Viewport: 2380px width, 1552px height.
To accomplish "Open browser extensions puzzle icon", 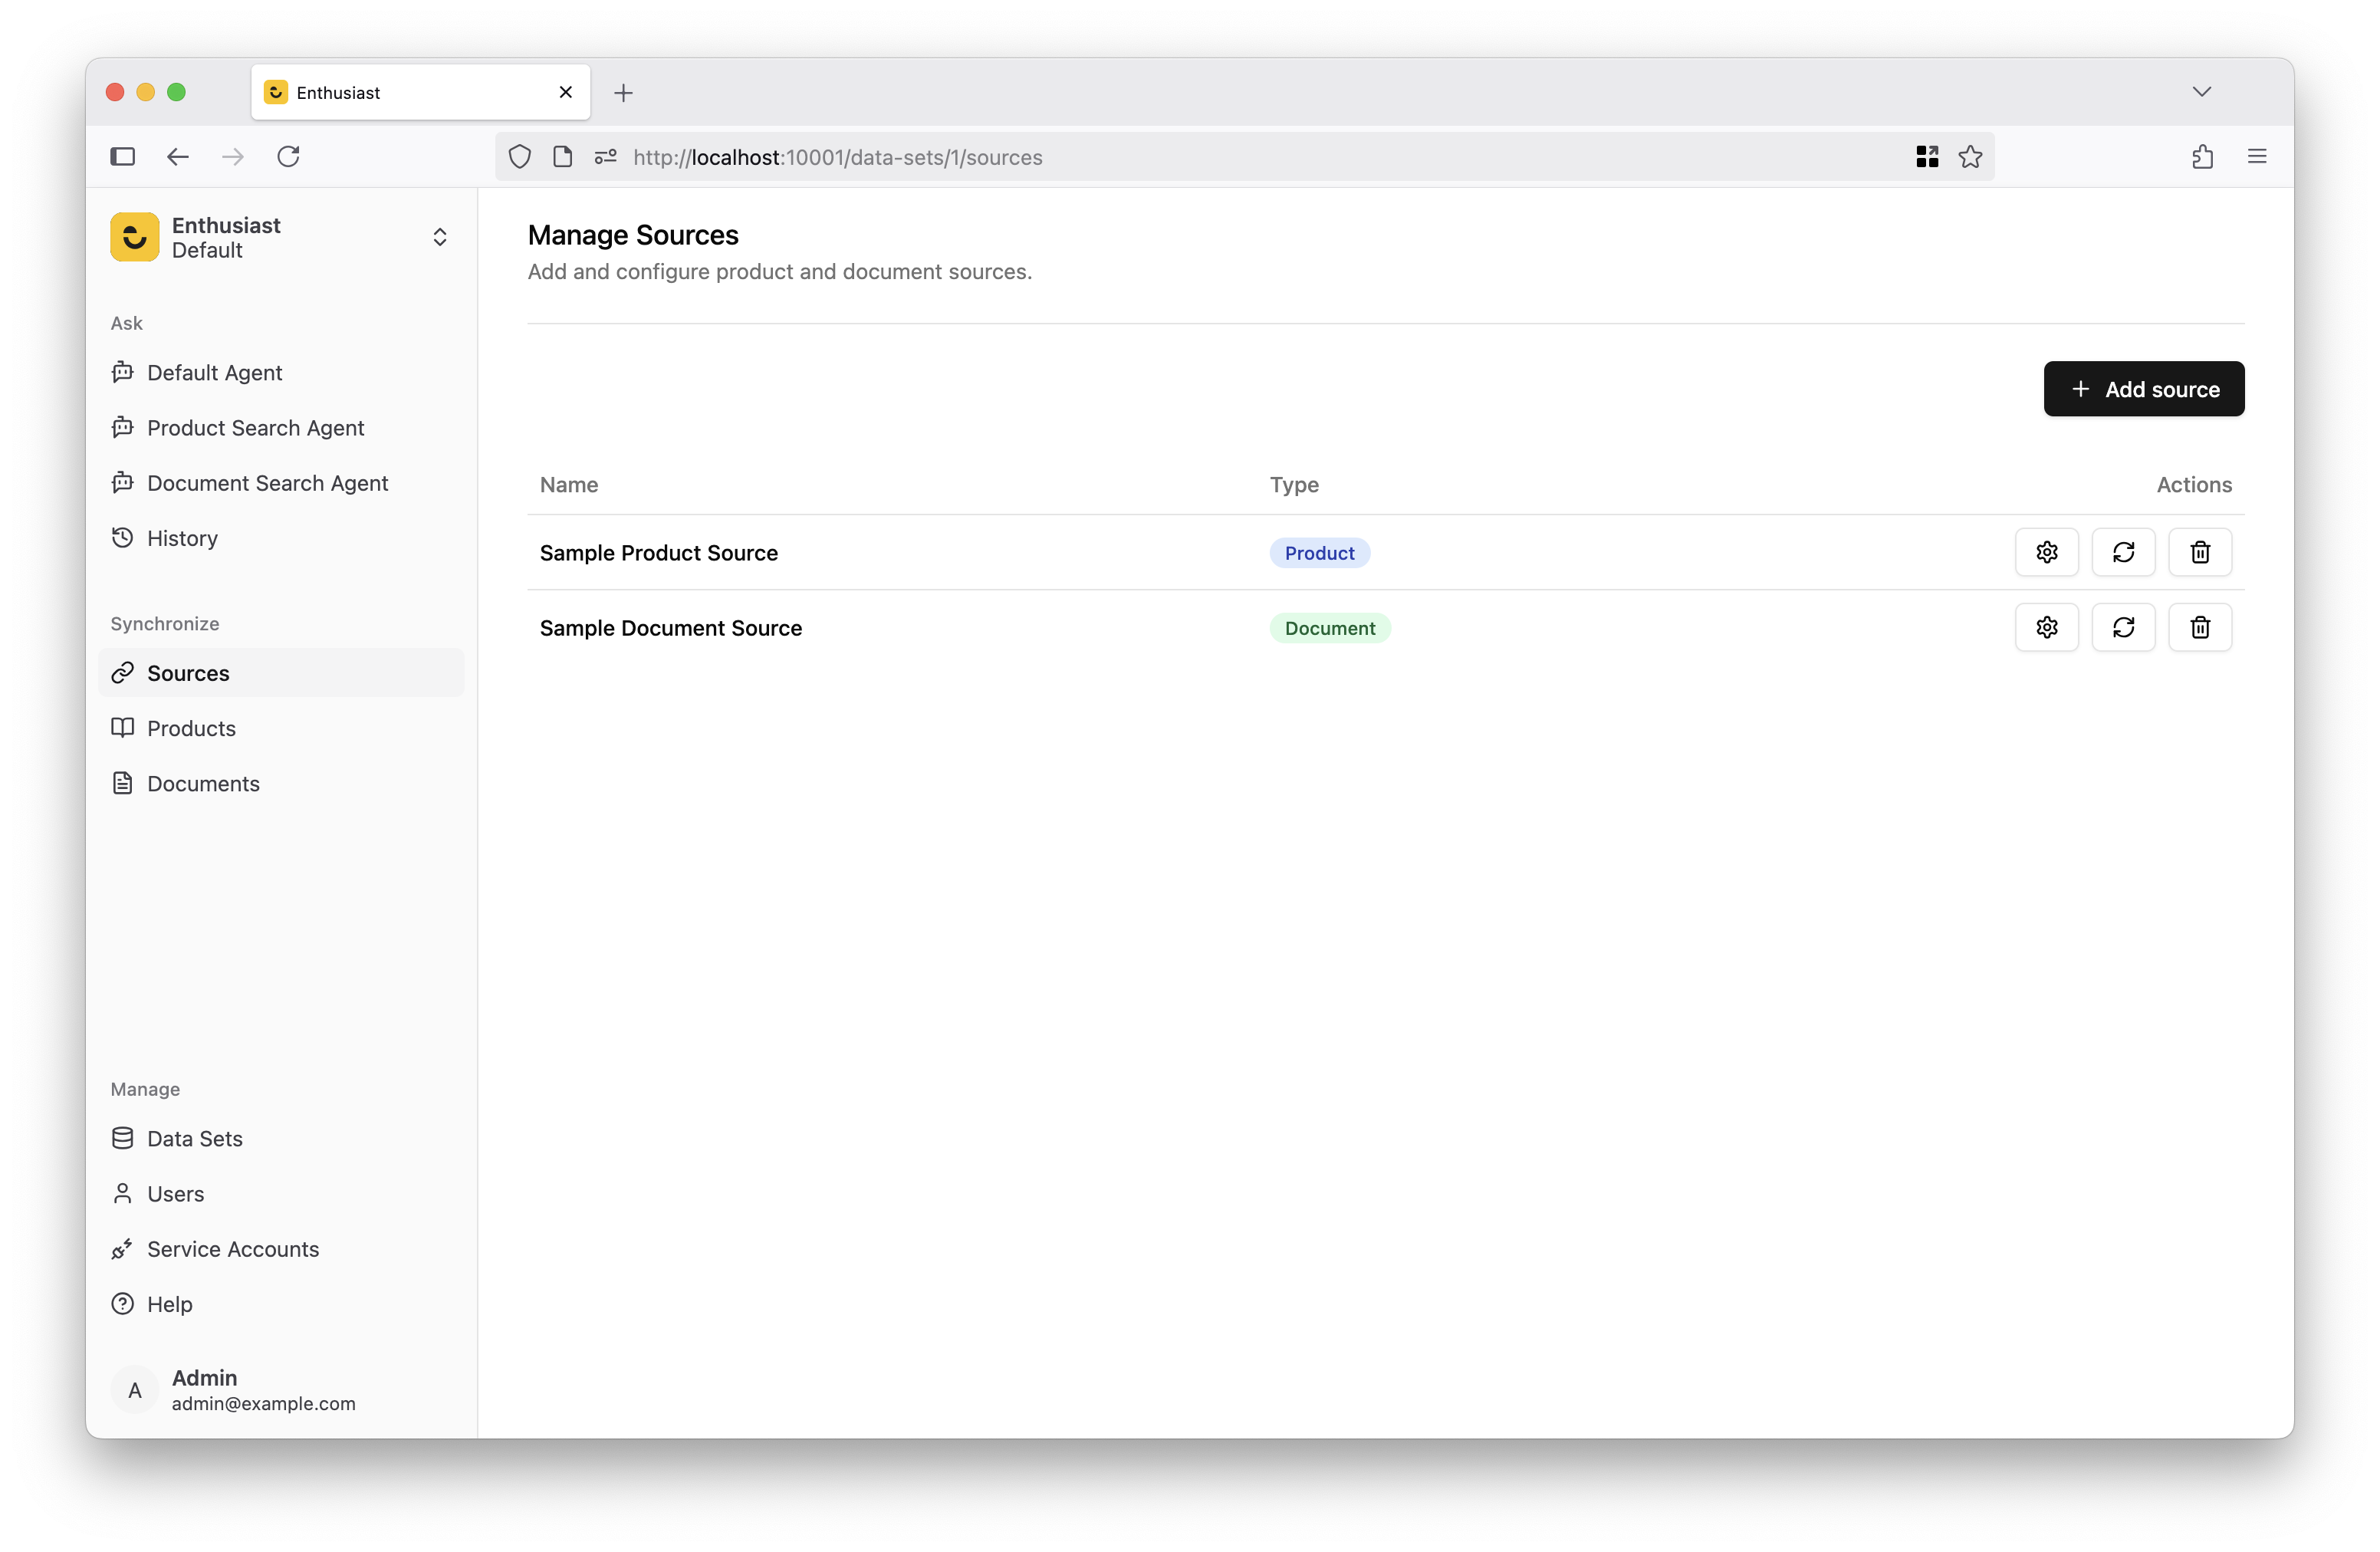I will click(2202, 157).
